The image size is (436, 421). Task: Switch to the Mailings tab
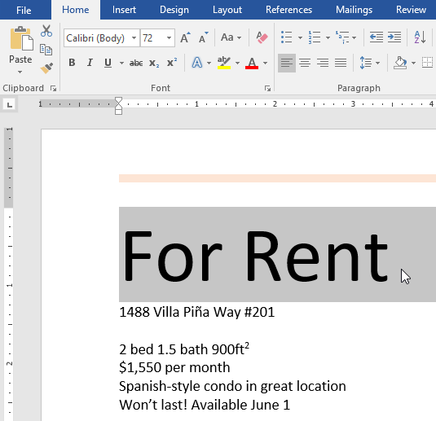(354, 10)
